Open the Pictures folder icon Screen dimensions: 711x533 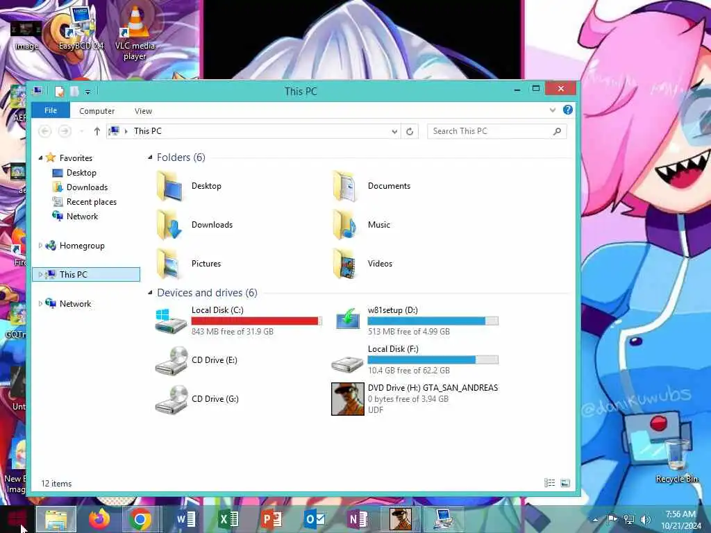[x=169, y=264]
